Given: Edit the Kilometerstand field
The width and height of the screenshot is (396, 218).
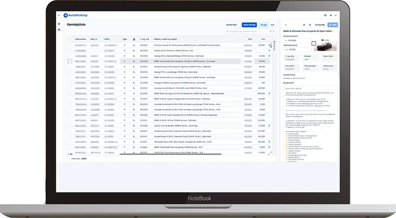Looking at the screenshot, I should (x=297, y=50).
